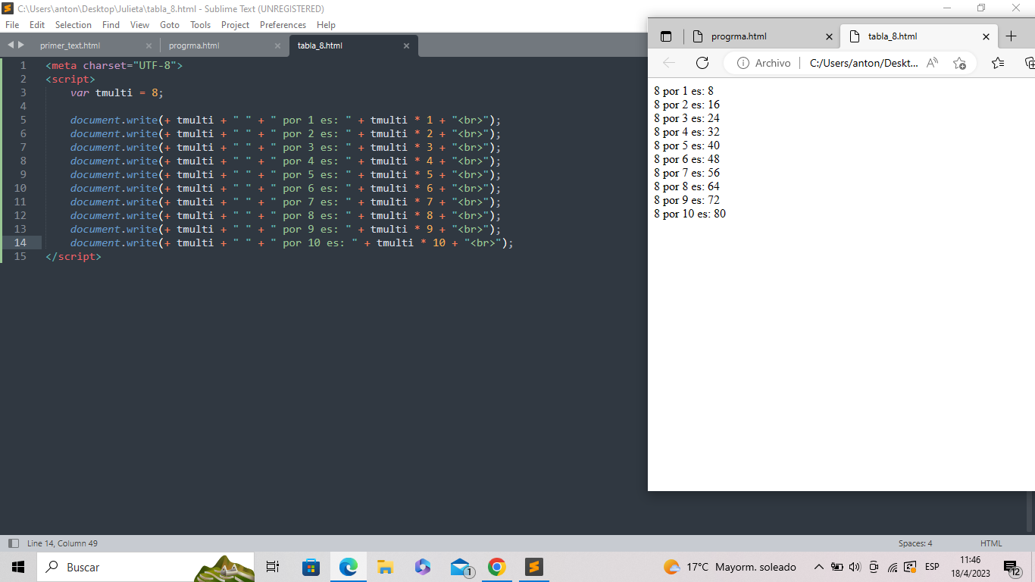This screenshot has width=1035, height=582.
Task: Open the Selection menu
Action: coord(73,25)
